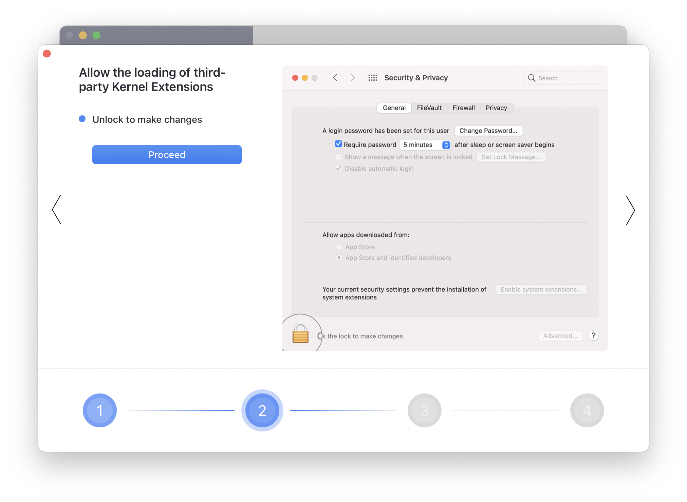
Task: Open the 5 minutes delay dropdown
Action: (x=425, y=145)
